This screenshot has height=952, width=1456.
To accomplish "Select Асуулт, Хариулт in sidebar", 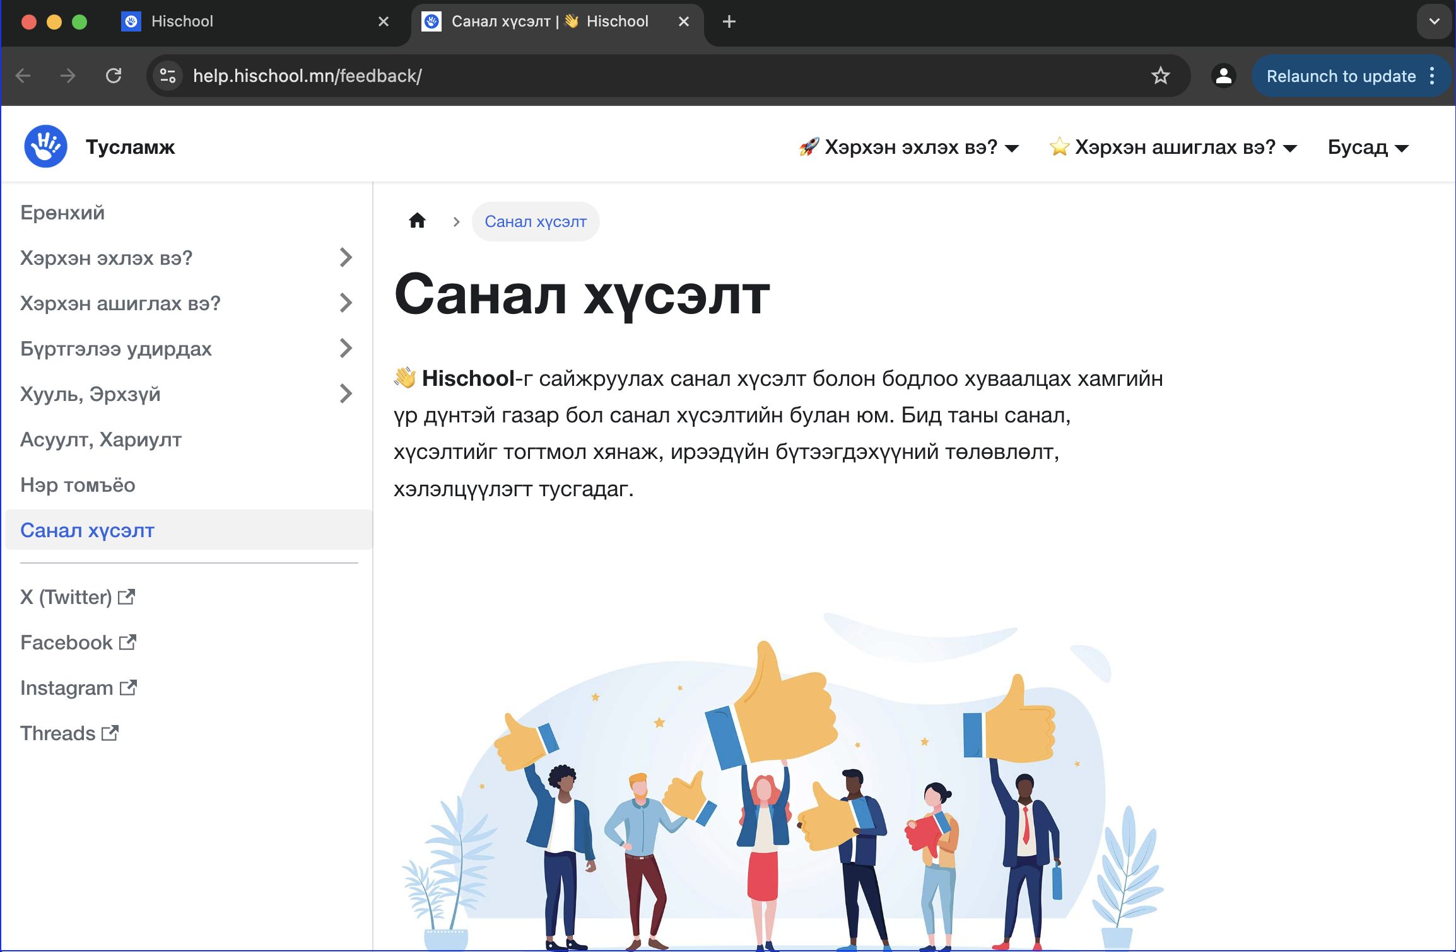I will tap(101, 439).
